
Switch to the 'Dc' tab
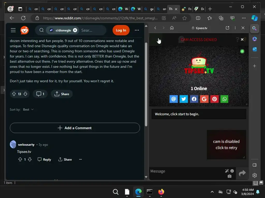(x=200, y=9)
